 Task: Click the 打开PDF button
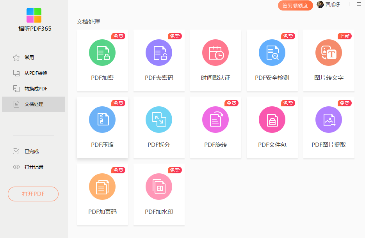(33, 194)
